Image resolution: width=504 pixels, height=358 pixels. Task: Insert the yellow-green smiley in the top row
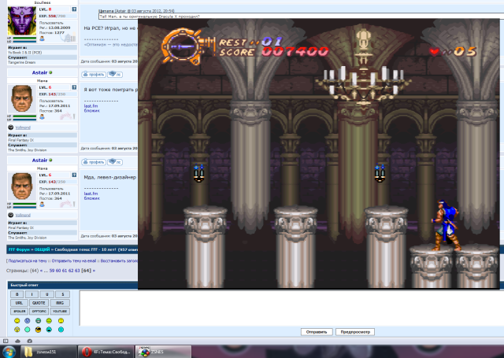tap(49, 320)
